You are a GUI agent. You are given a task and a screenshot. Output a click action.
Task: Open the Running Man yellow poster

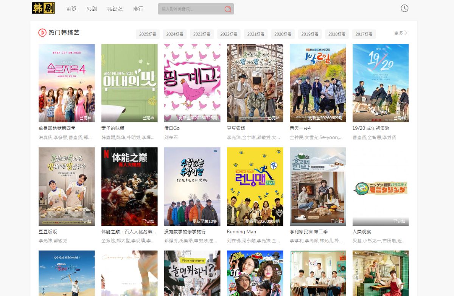255,186
